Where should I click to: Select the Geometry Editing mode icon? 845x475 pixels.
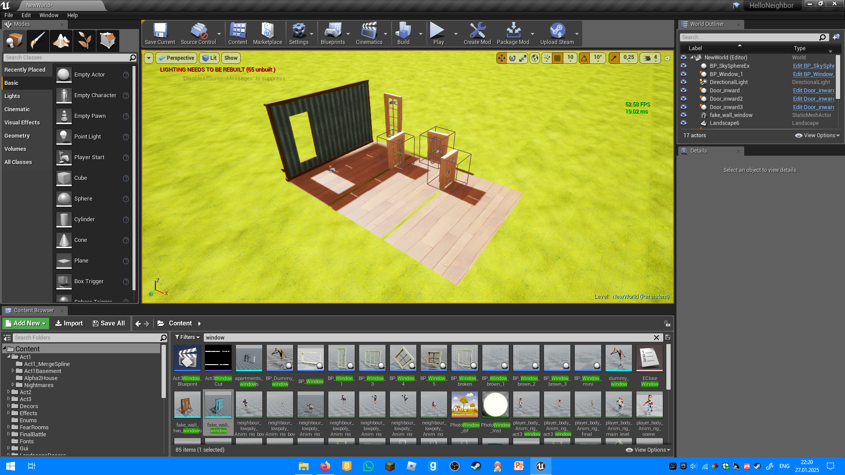108,41
